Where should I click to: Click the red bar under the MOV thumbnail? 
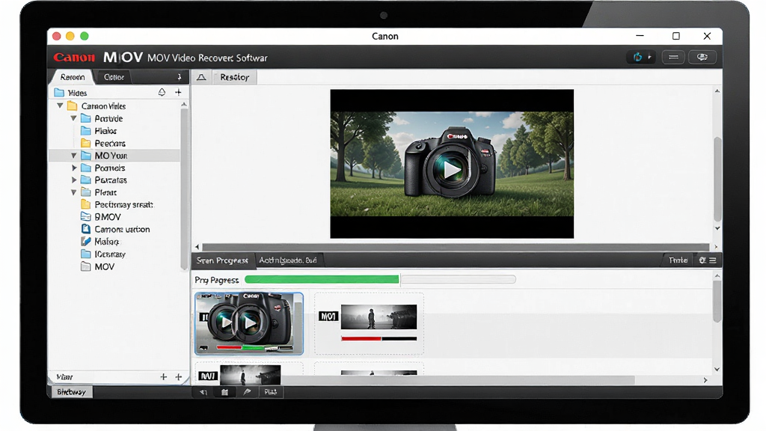pos(361,338)
